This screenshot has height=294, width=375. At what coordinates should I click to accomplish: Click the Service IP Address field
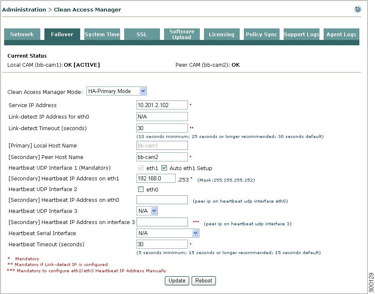tap(162, 105)
